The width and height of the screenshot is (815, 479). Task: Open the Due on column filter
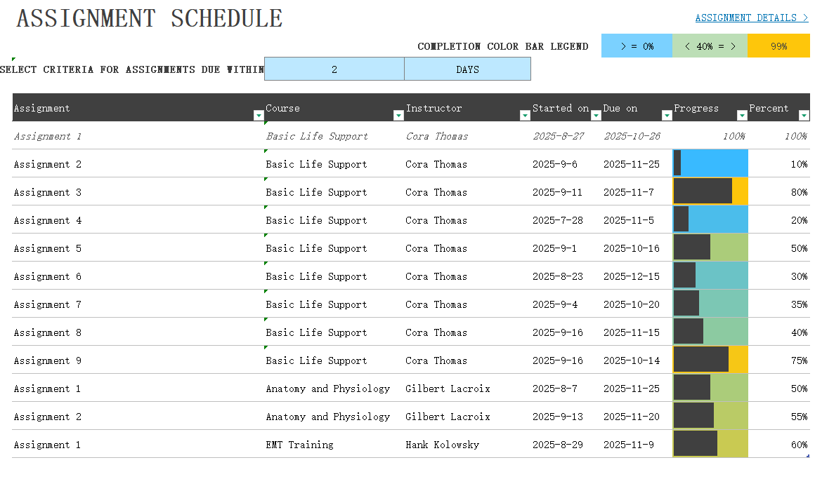click(x=667, y=114)
